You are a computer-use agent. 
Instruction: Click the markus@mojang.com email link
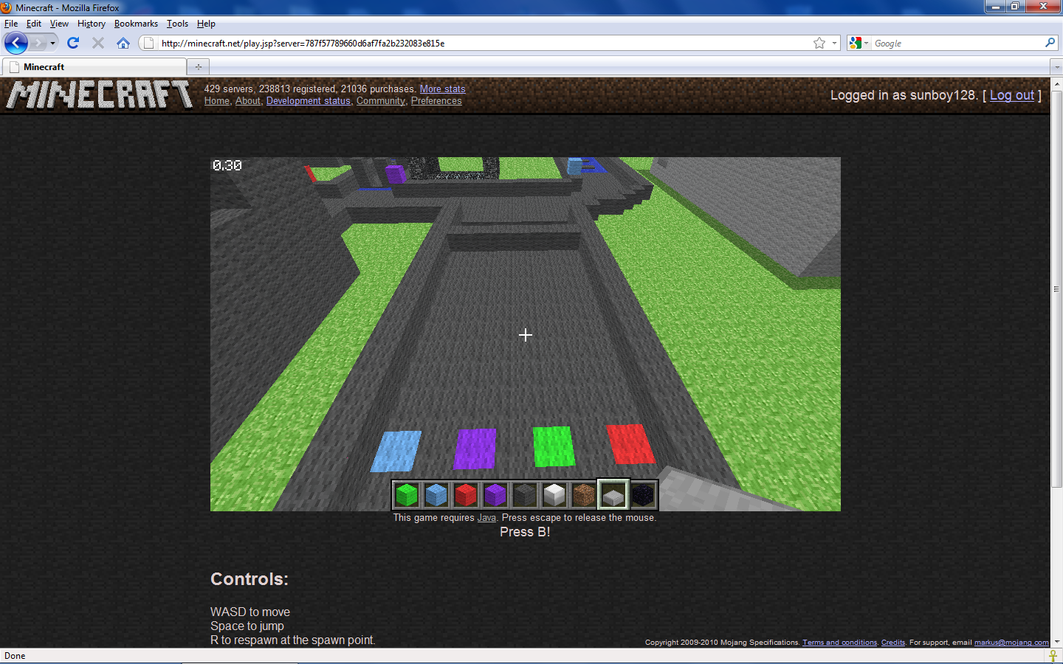(x=1011, y=643)
